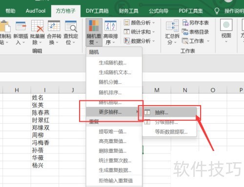244x187 pixels.
Task: Expand the 数据分析 dropdown arrow
Action: [153, 41]
